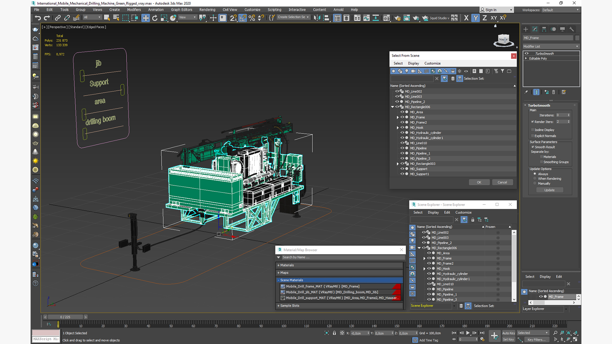The width and height of the screenshot is (612, 344).
Task: Click Key Filters button
Action: 536,340
